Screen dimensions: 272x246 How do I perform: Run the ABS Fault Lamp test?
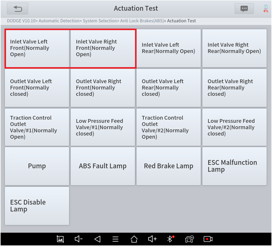click(x=103, y=166)
